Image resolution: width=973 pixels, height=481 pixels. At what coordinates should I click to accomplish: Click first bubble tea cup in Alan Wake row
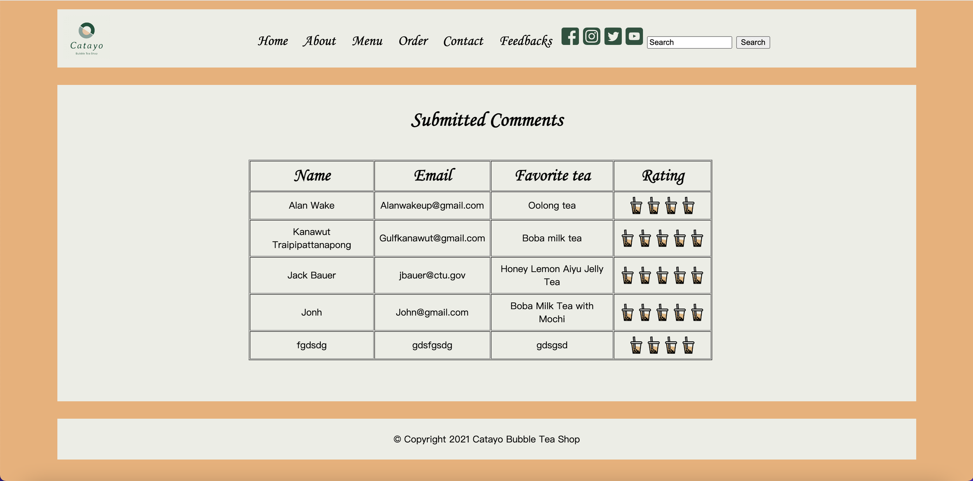click(x=636, y=205)
